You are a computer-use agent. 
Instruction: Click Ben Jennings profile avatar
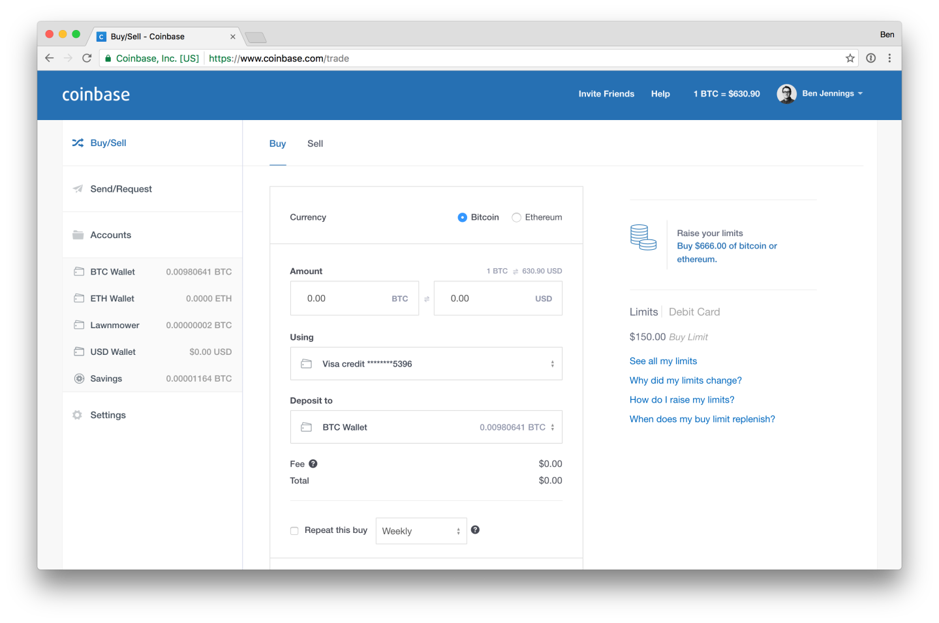click(x=786, y=94)
